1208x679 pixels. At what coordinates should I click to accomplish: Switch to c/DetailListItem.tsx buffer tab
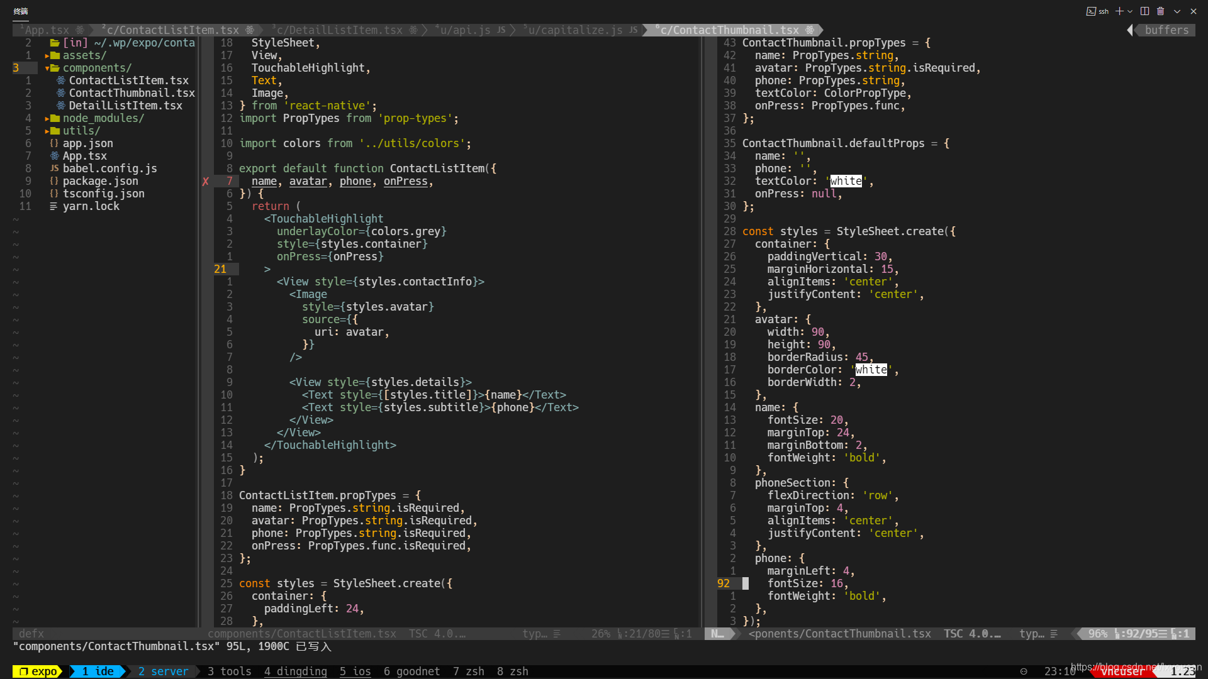coord(339,30)
